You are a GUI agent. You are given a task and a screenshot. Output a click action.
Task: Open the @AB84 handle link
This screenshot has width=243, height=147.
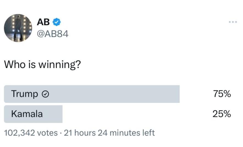click(x=52, y=33)
